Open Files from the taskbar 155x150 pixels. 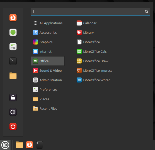point(19,145)
